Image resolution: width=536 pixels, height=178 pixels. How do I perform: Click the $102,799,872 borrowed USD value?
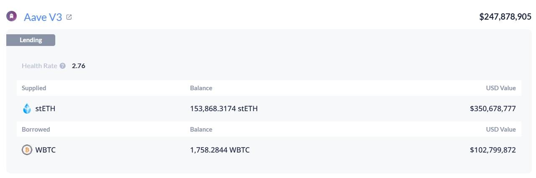coord(493,150)
